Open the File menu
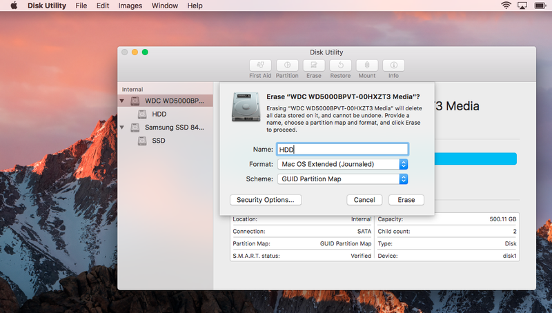 coord(81,6)
